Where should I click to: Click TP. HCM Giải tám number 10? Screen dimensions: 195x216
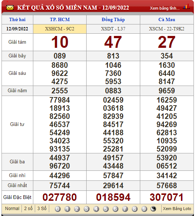[60, 42]
